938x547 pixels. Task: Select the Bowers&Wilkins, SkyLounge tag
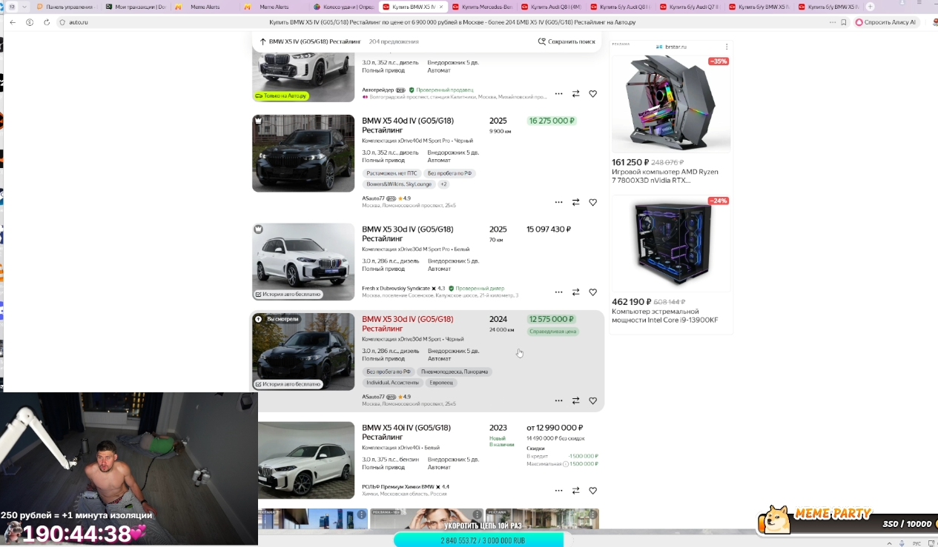click(399, 184)
